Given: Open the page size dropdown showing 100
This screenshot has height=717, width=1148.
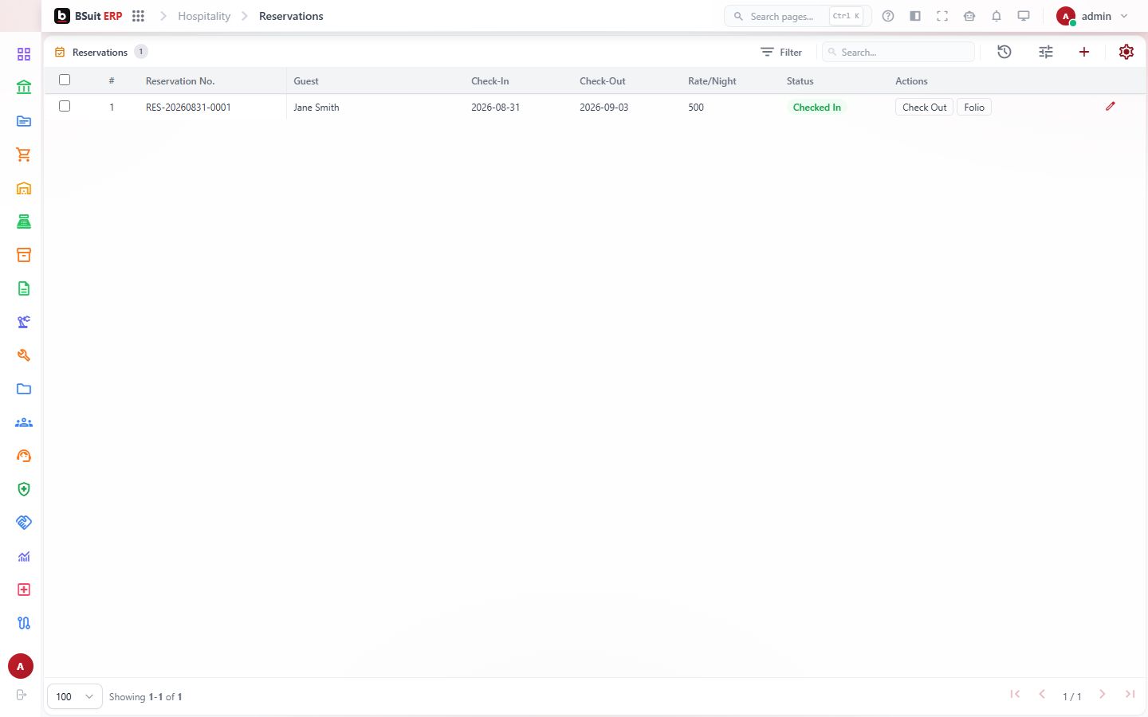Looking at the screenshot, I should tap(75, 696).
